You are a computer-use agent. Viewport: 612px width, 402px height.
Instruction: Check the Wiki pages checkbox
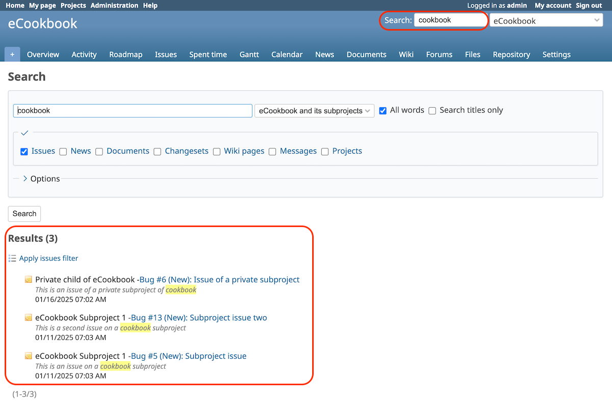click(x=217, y=151)
